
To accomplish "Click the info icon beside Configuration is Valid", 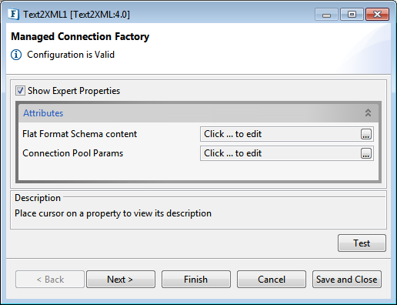I will [x=16, y=55].
